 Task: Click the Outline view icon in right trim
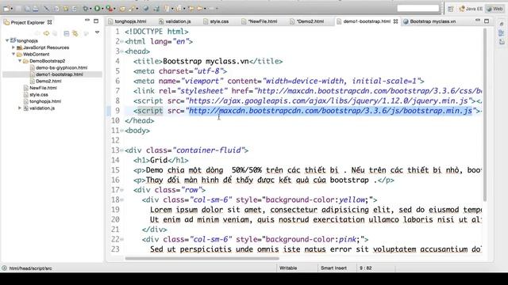pyautogui.click(x=502, y=33)
